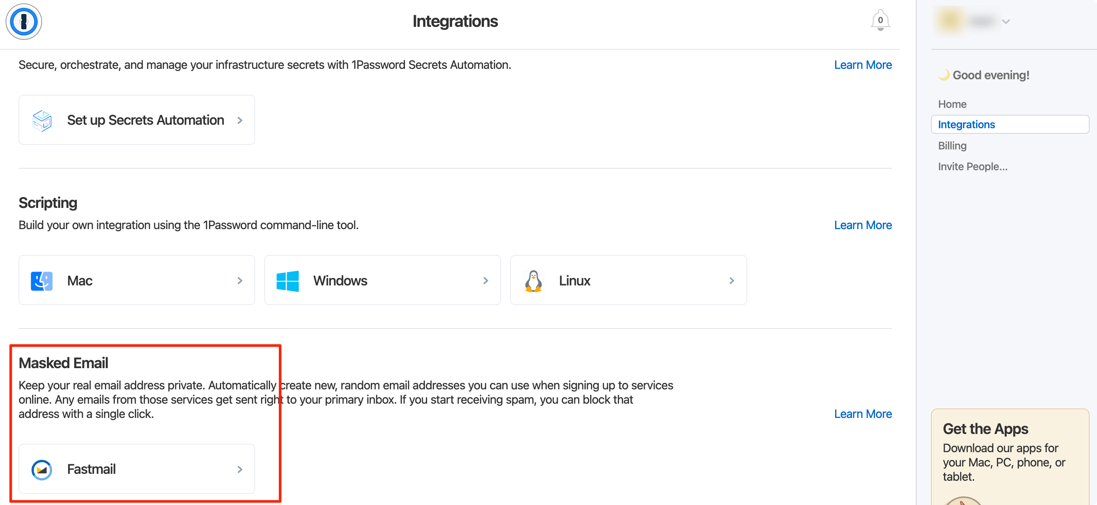
Task: Open the notifications bell
Action: pos(880,20)
